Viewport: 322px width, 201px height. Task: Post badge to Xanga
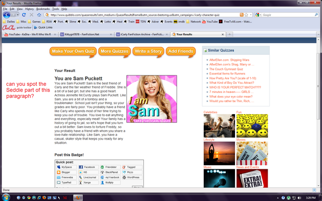tap(89, 182)
